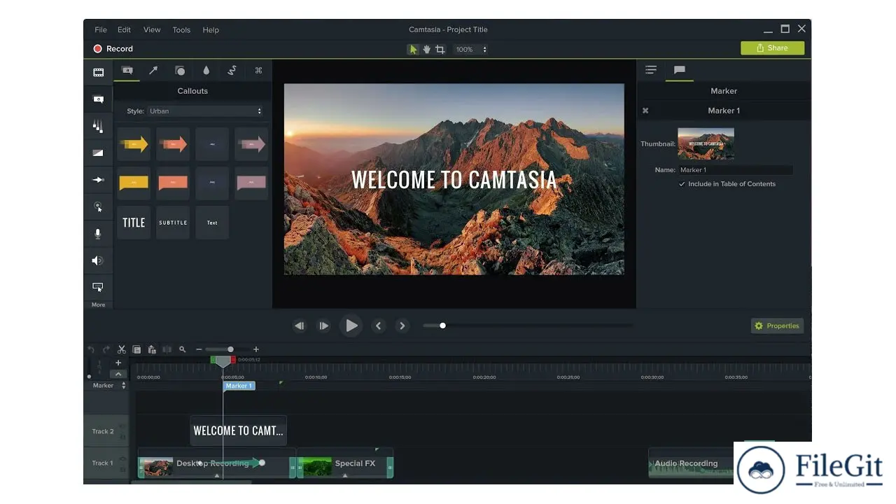Copy selection with timeline copy icon
Viewport: 896px width, 504px height.
click(136, 349)
